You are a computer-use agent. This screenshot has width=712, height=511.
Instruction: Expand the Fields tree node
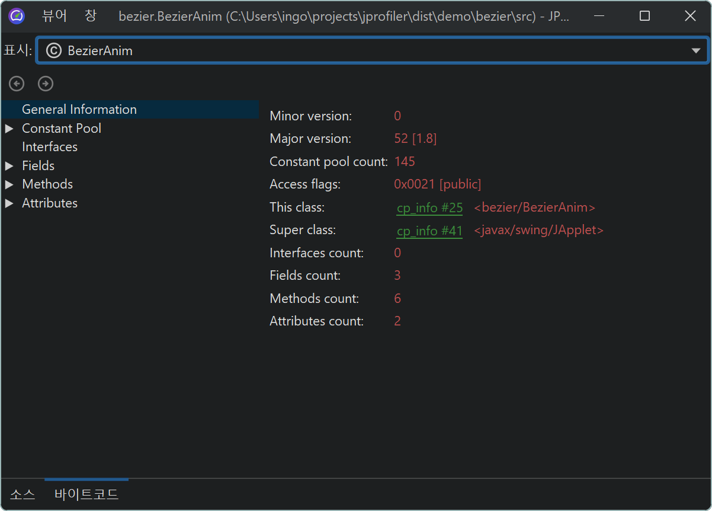(9, 166)
